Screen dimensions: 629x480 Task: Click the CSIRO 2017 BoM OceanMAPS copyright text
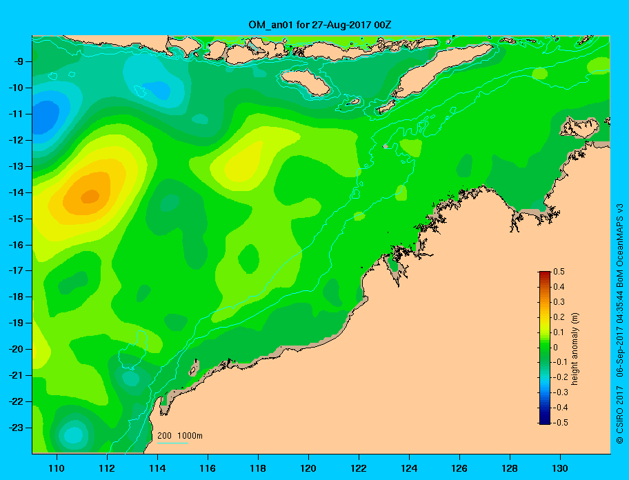(620, 323)
